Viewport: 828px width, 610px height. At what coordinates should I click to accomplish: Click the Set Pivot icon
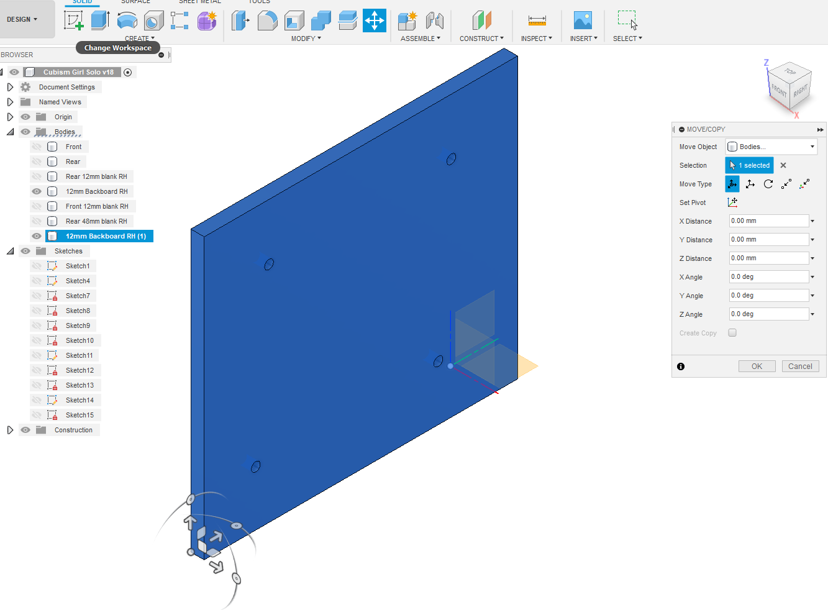tap(732, 203)
